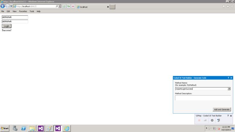Click the Show desktop icon at taskbar end
This screenshot has height=132, width=235.
pos(233,128)
